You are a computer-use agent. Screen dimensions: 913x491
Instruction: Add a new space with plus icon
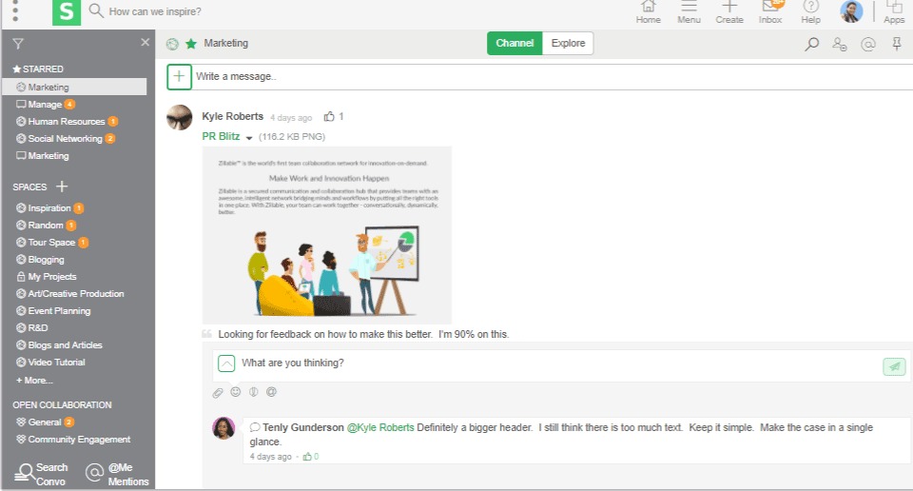click(62, 187)
